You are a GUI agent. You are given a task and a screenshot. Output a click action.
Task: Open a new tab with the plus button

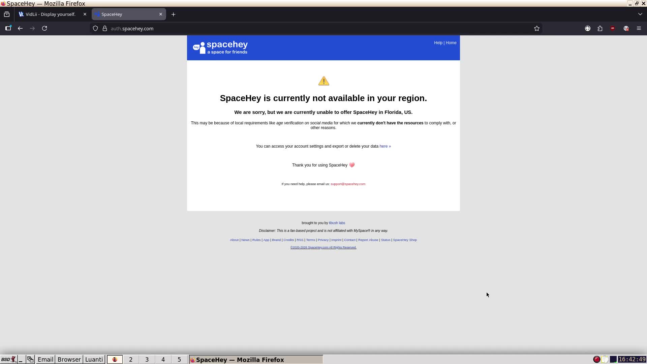pyautogui.click(x=173, y=14)
